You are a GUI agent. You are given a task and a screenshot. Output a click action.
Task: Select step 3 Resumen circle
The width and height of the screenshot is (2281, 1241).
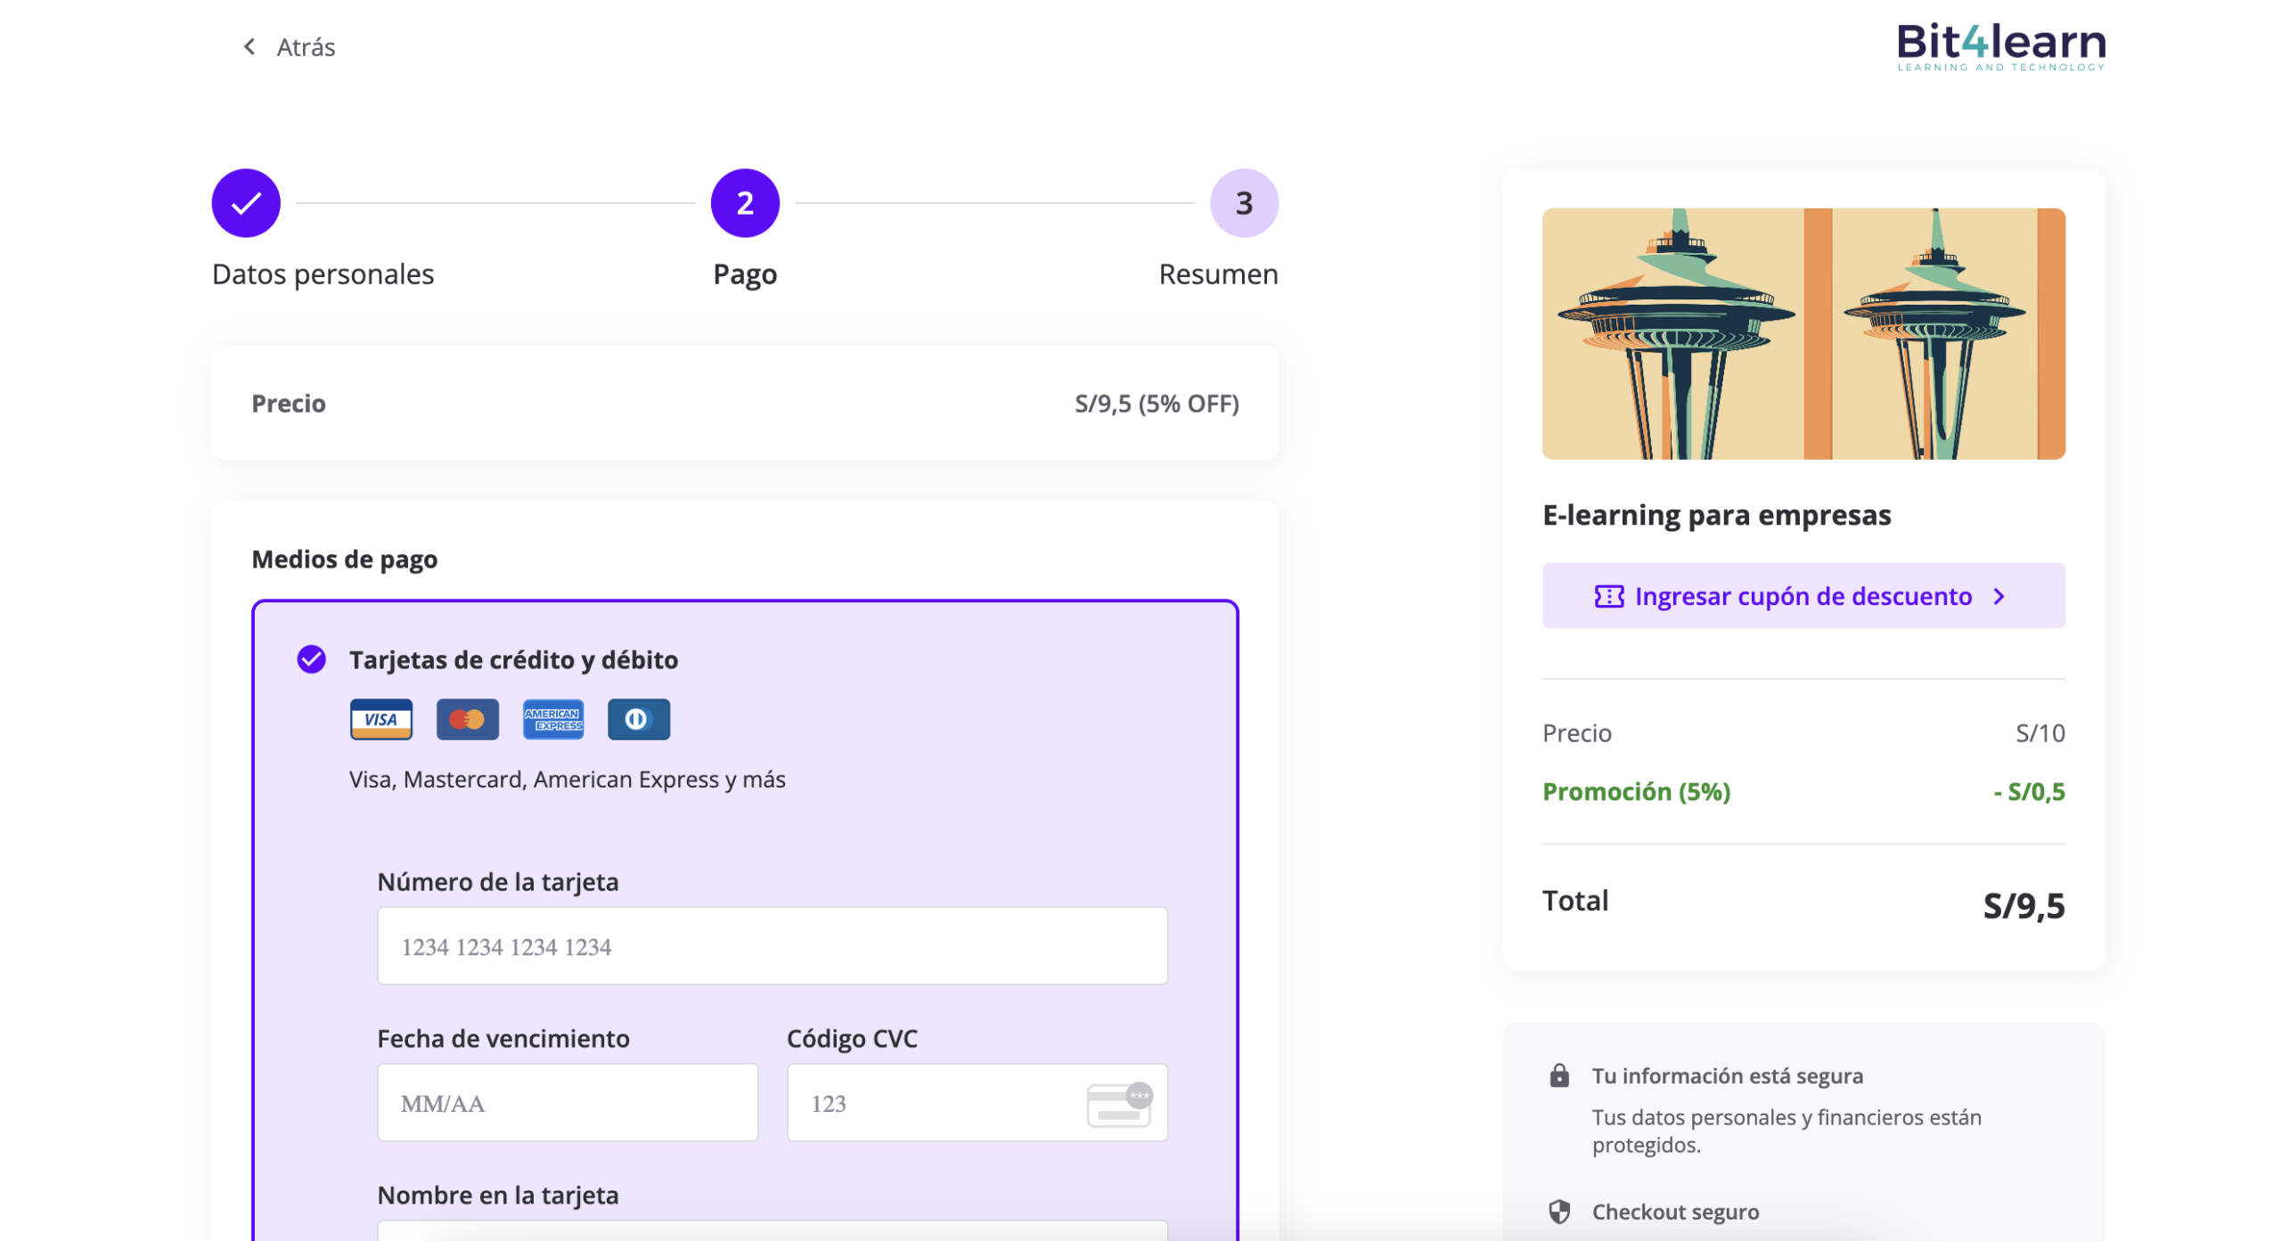point(1243,202)
